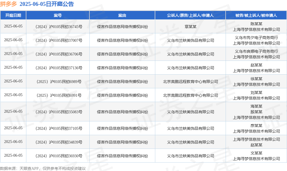The width and height of the screenshot is (287, 171).
Task: Click defendant 义乌市良娜电子商务商行
Action: point(256,51)
